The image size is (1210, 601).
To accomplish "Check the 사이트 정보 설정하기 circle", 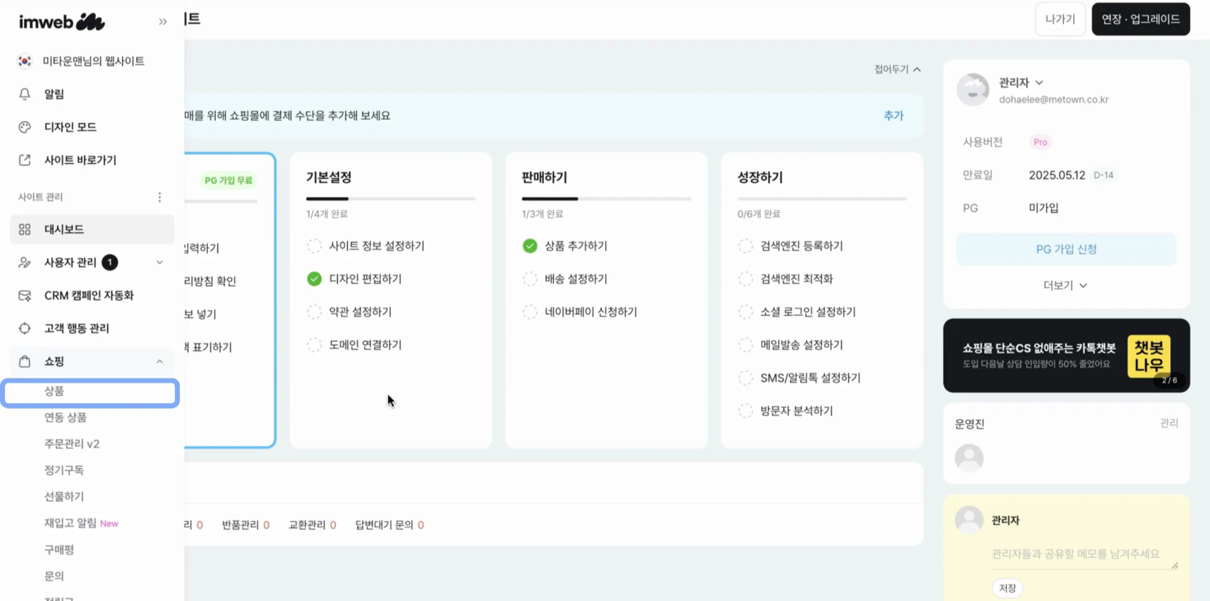I will click(314, 246).
